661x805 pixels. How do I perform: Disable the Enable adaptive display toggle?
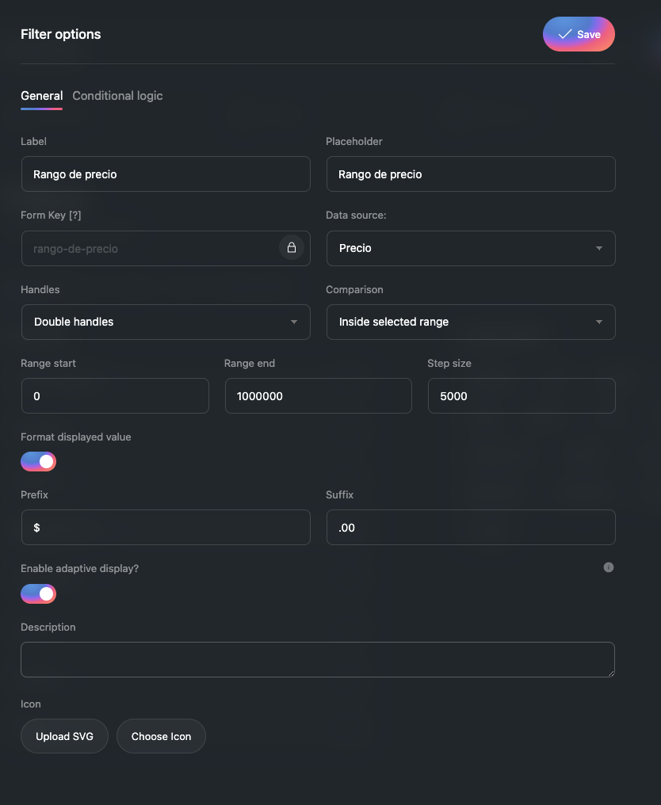tap(39, 593)
